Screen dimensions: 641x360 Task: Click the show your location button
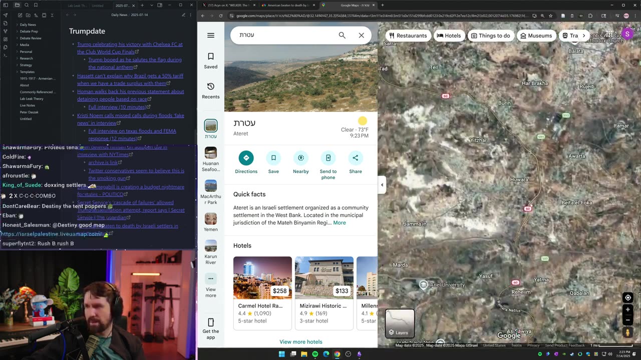click(627, 297)
